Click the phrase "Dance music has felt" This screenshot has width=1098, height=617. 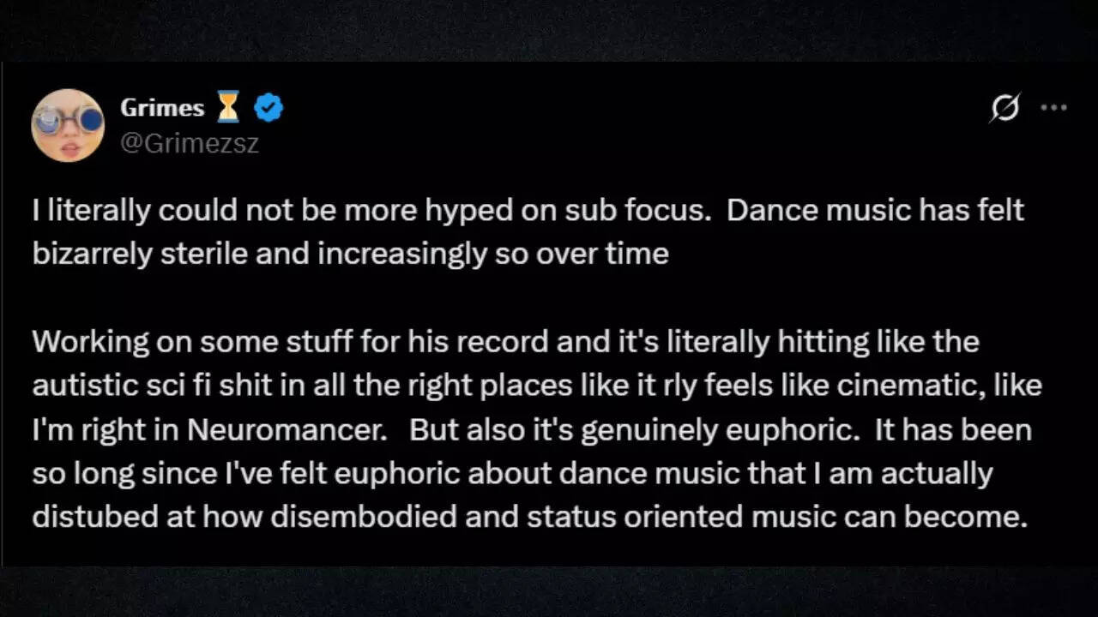[x=875, y=211]
